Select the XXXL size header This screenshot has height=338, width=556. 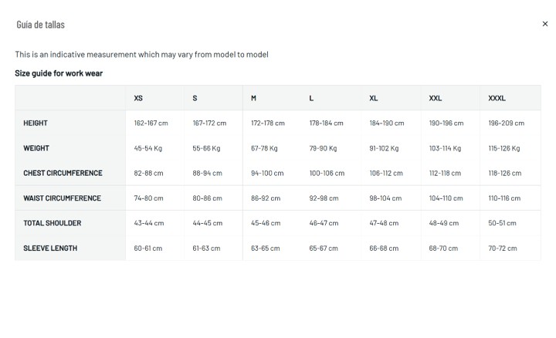tap(497, 98)
